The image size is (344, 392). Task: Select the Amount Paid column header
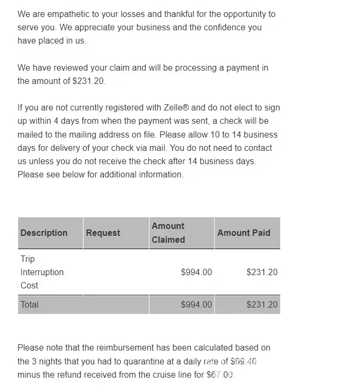pos(244,233)
